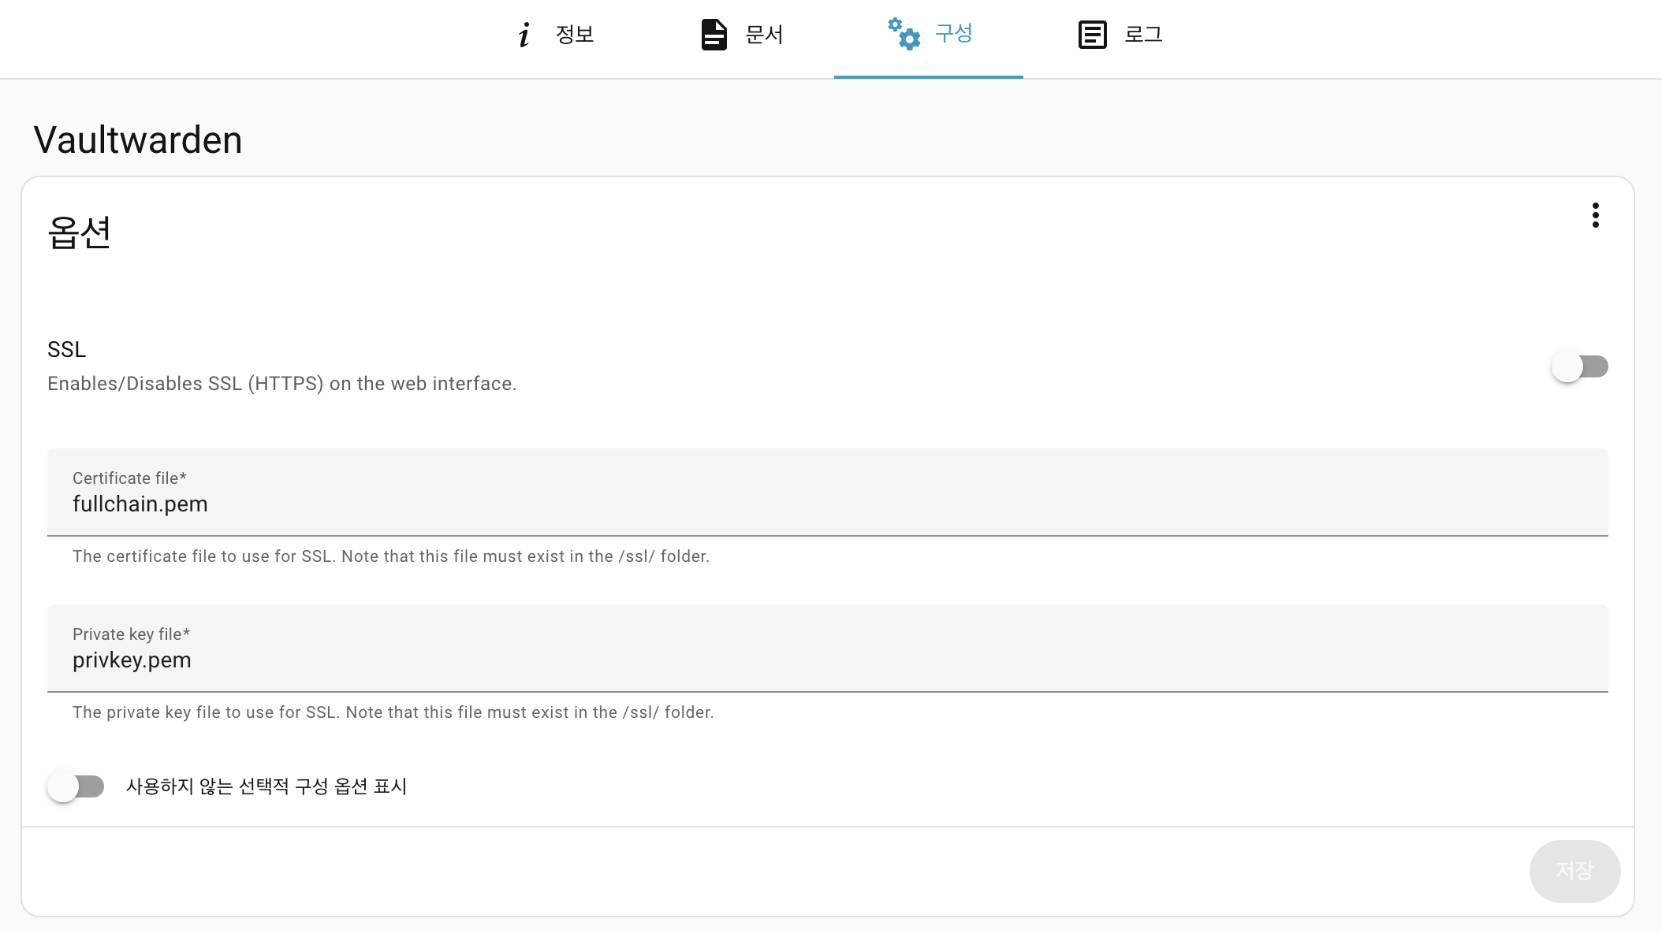Click the gears configuration icon
This screenshot has height=933, width=1662.
coord(904,34)
